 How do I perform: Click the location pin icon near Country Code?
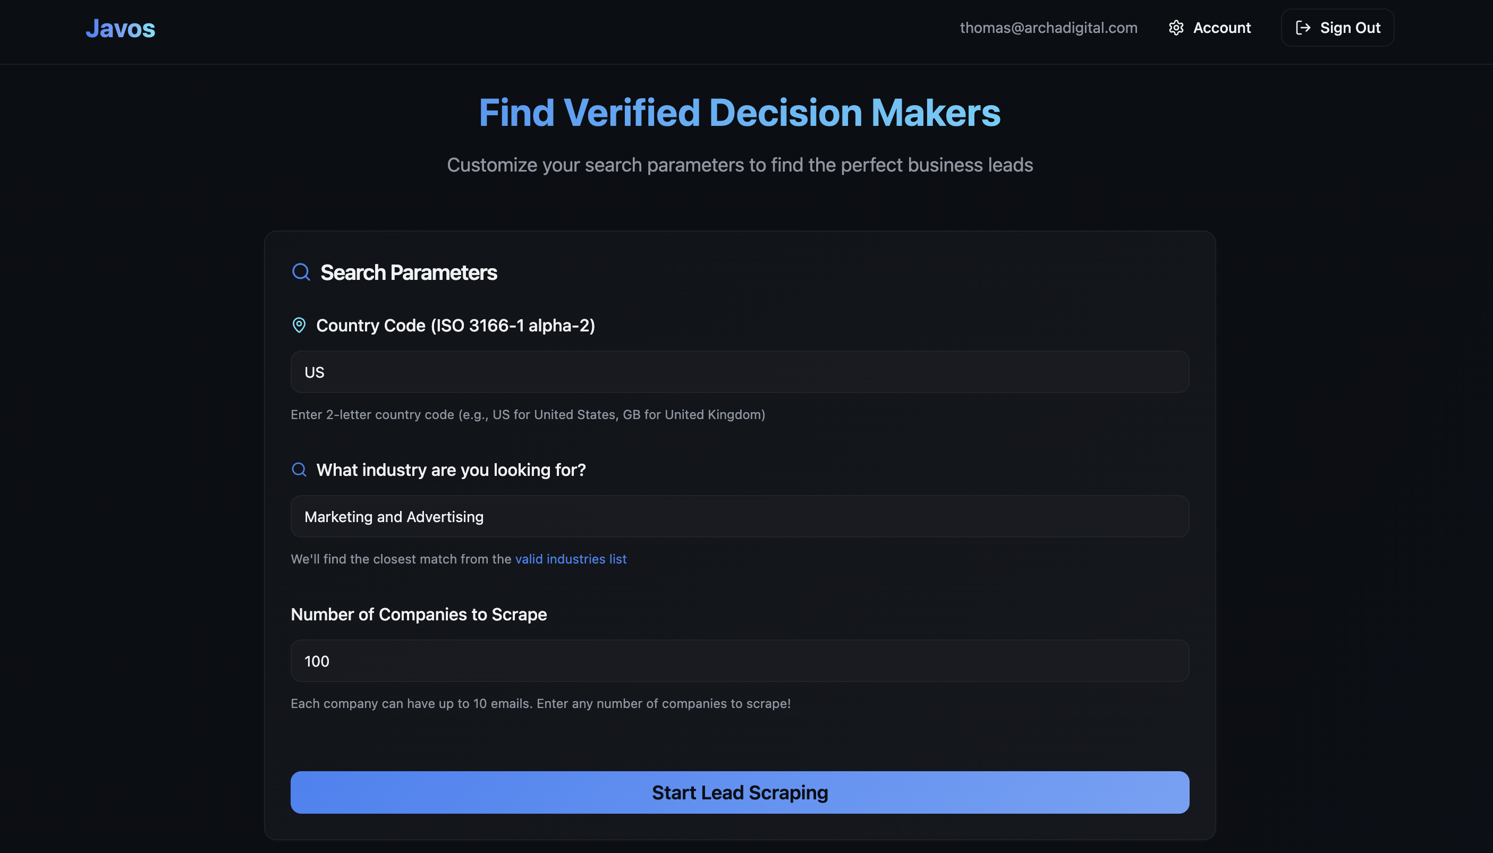[300, 325]
